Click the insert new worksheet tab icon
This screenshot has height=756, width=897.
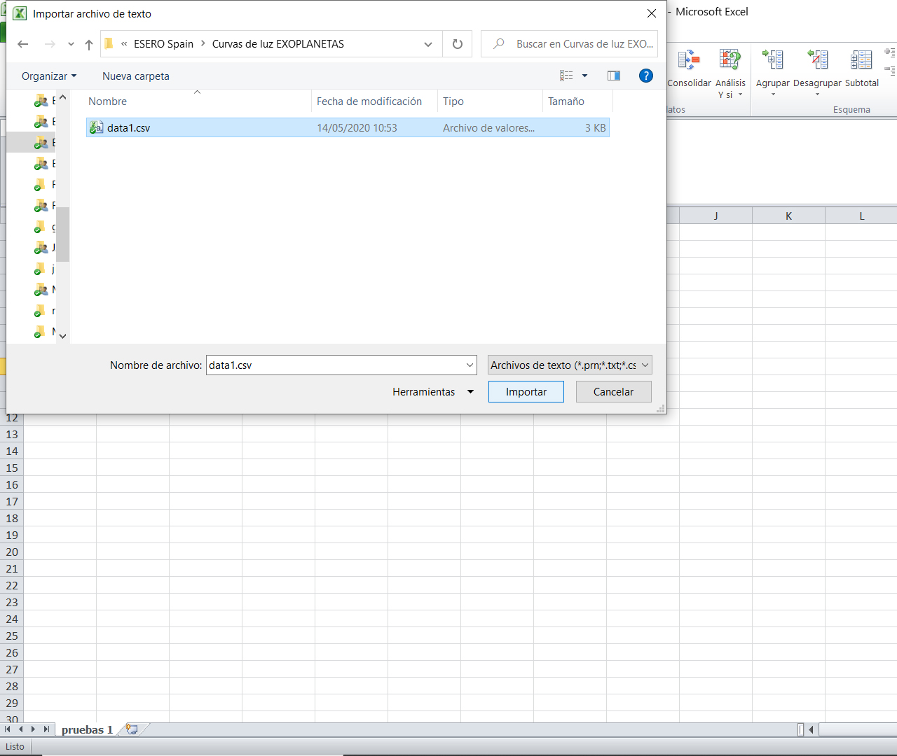(x=132, y=729)
